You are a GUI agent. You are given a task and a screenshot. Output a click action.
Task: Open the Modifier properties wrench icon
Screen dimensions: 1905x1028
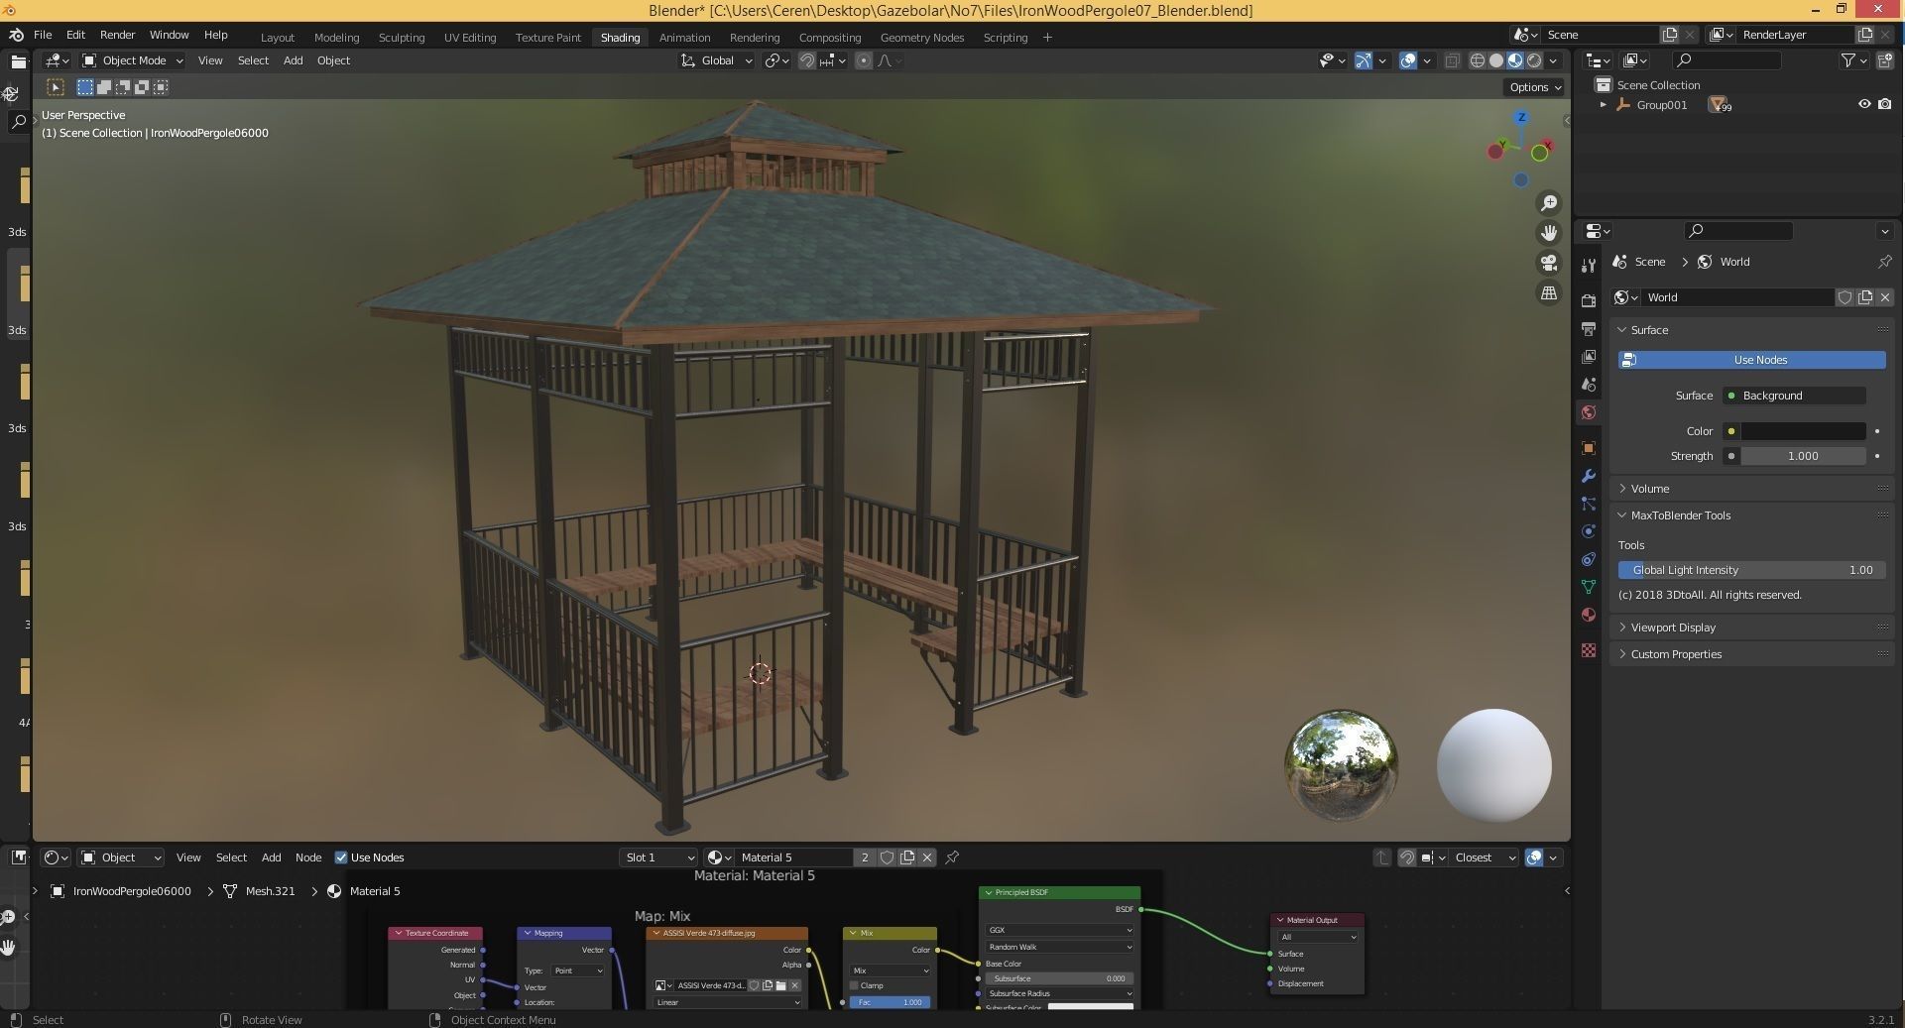[x=1589, y=476]
